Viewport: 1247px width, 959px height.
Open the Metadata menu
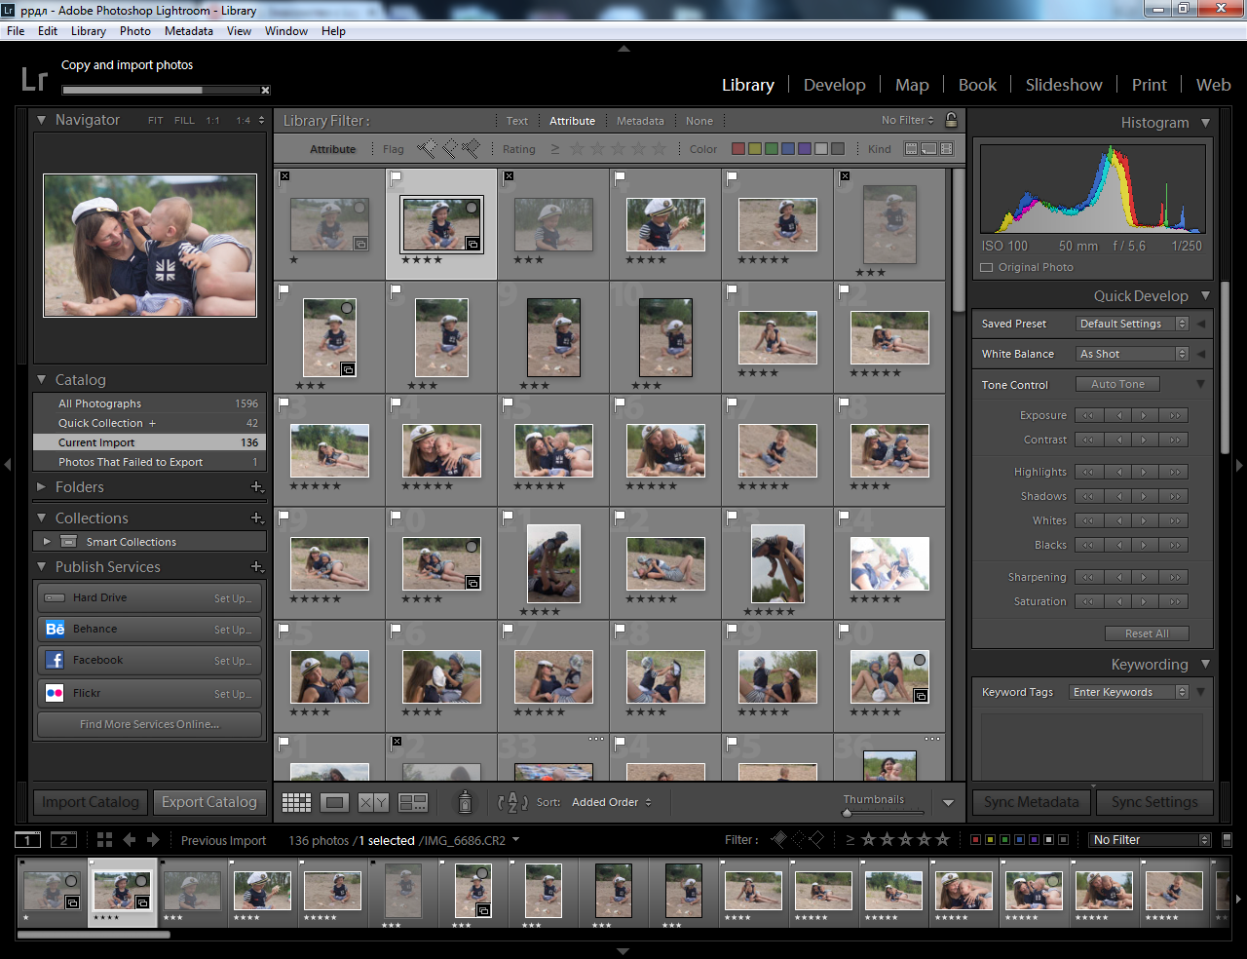[x=188, y=31]
